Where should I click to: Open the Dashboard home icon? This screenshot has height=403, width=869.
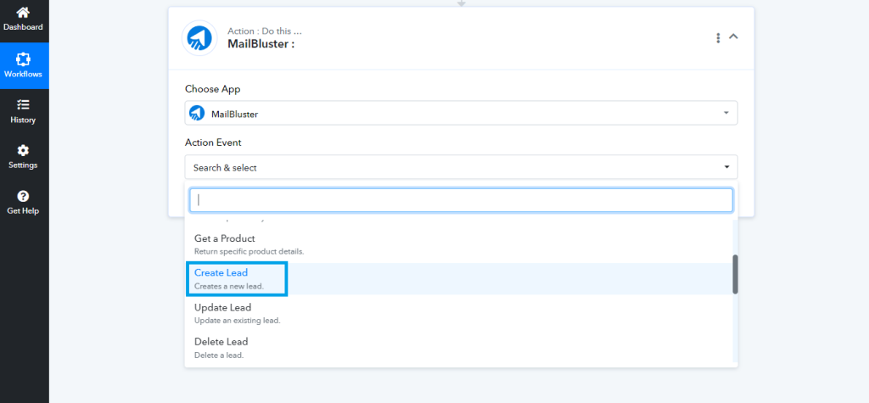tap(23, 13)
